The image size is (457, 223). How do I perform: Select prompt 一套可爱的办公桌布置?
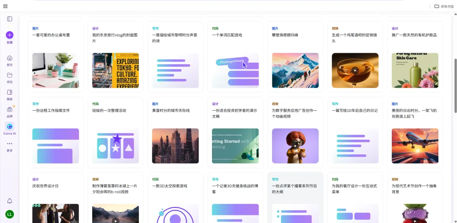(51, 35)
